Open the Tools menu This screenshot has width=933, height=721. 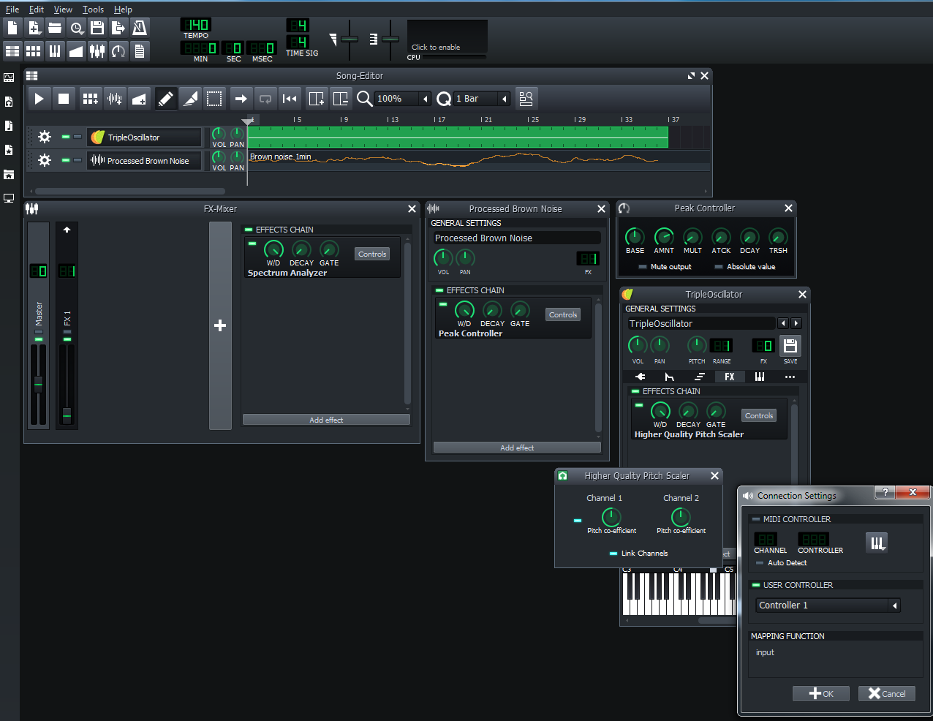[x=93, y=10]
